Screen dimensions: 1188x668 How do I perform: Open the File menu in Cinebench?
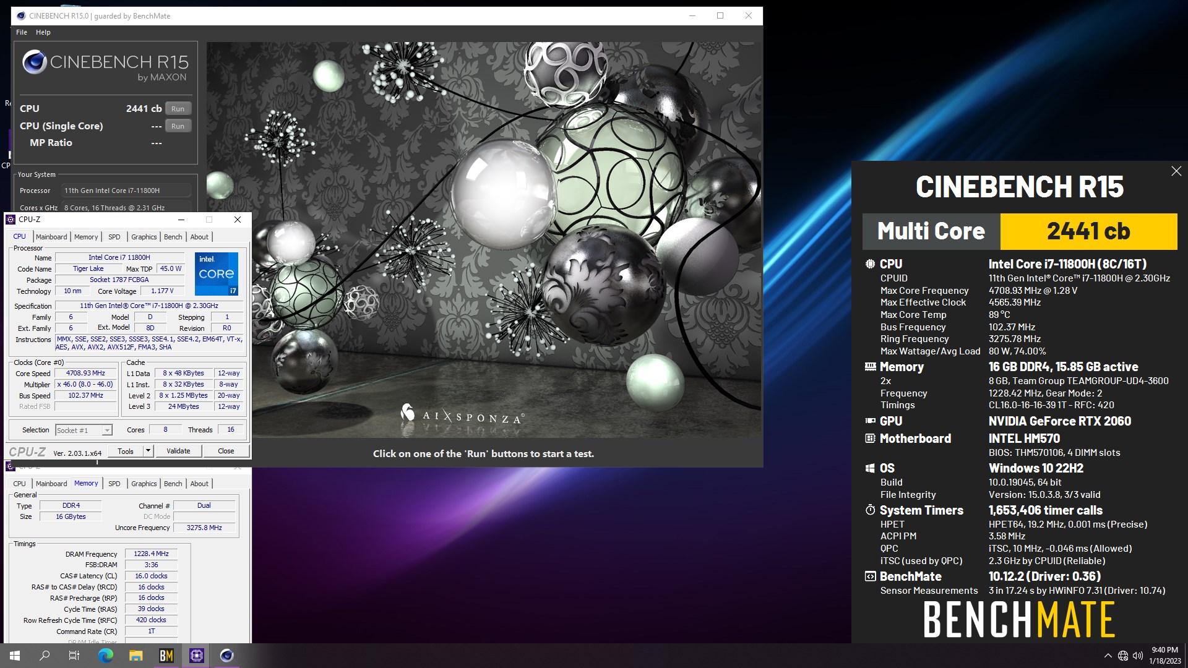(22, 32)
